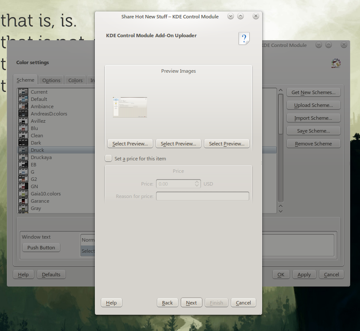Click Upload Scheme button
The width and height of the screenshot is (360, 331).
pos(313,105)
